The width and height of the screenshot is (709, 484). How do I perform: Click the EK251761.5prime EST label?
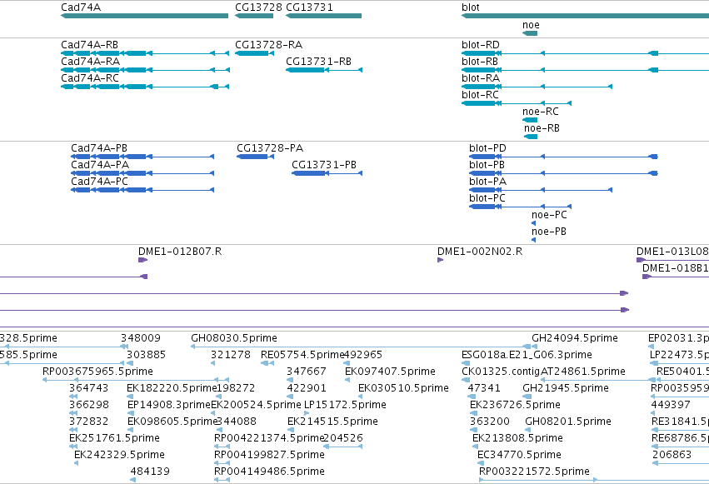pyautogui.click(x=114, y=438)
